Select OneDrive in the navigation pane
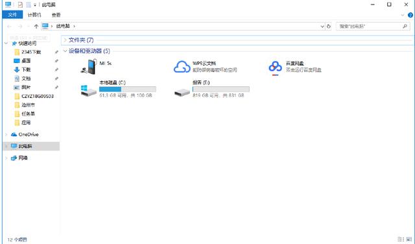The width and height of the screenshot is (415, 244). pyautogui.click(x=29, y=134)
